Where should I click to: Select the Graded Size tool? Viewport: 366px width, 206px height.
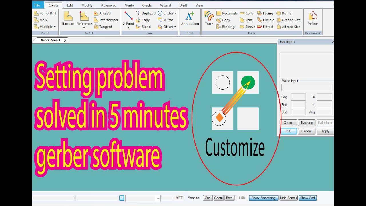288,20
